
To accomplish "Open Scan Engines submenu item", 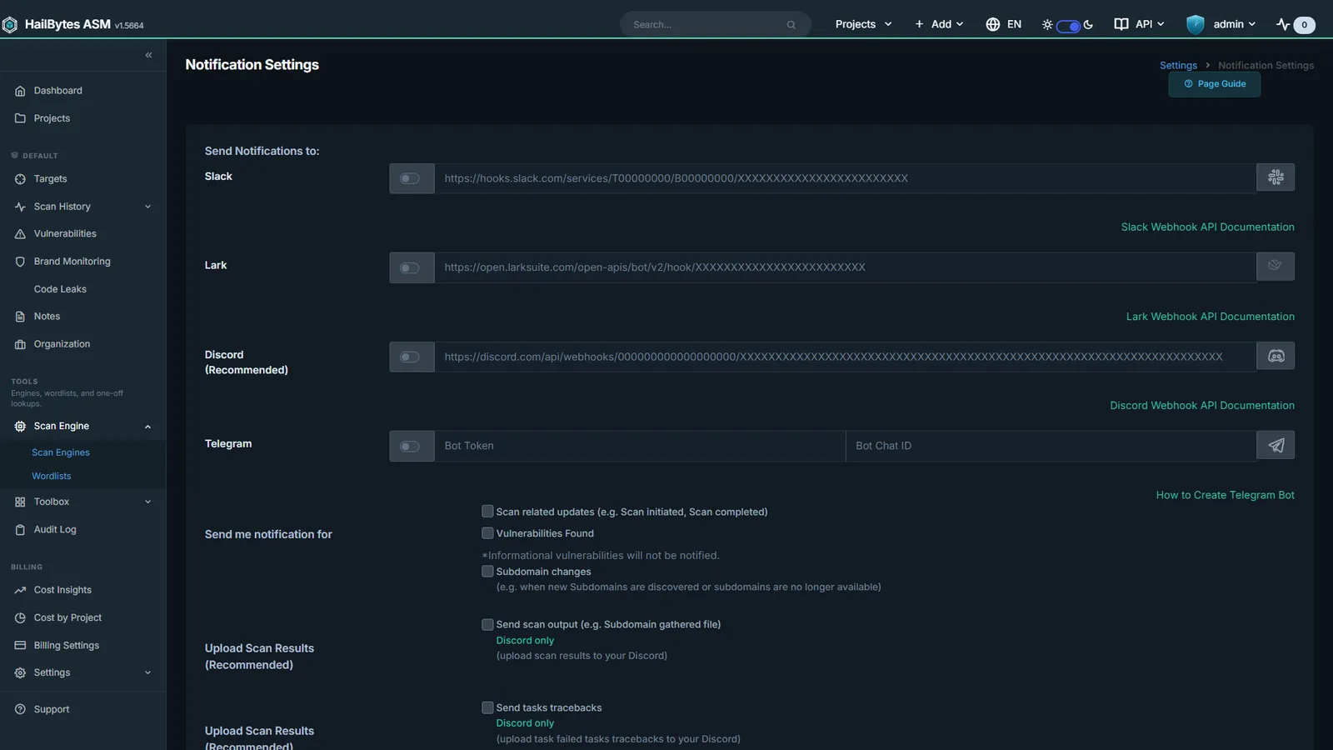I will pos(61,452).
